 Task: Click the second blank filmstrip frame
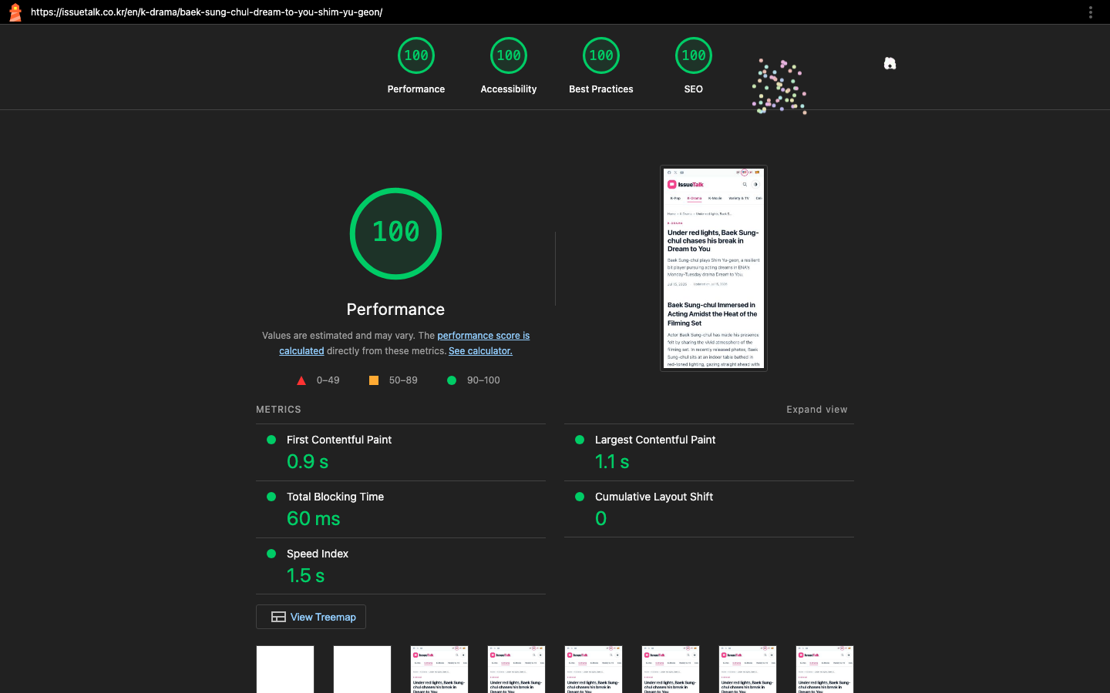click(362, 669)
